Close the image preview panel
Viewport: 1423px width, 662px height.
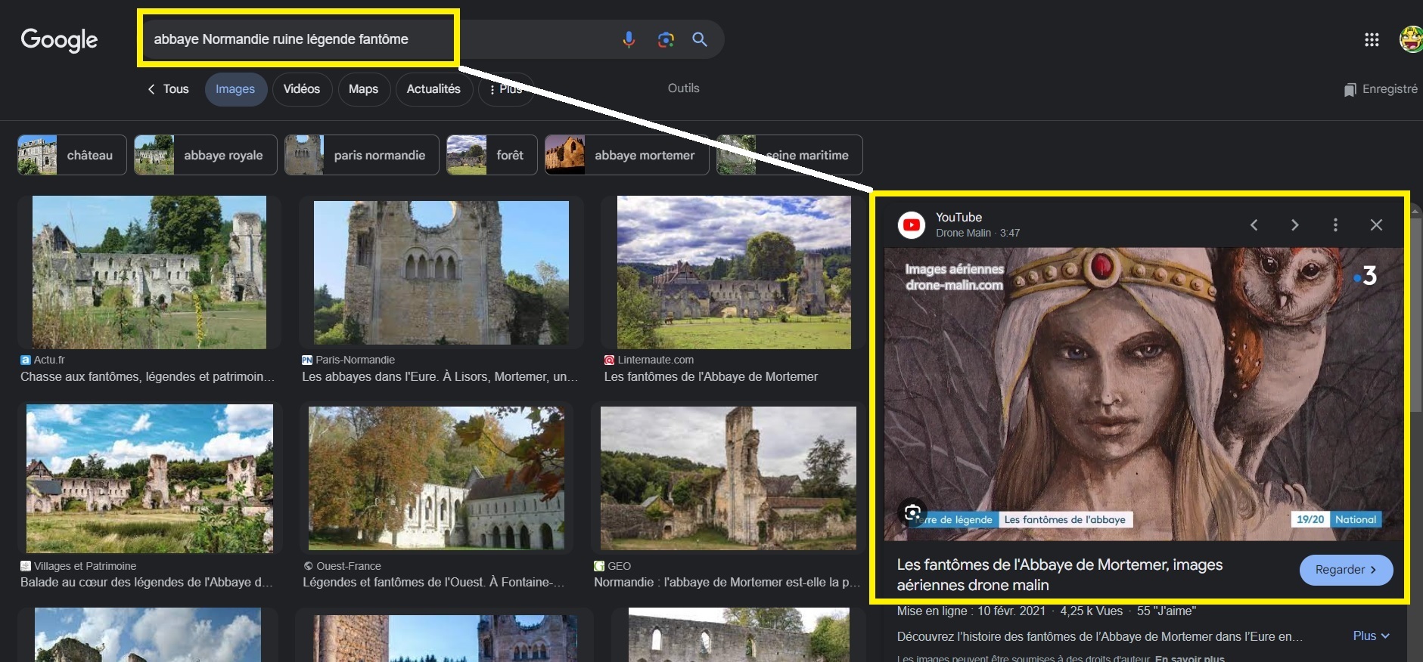[x=1376, y=225]
